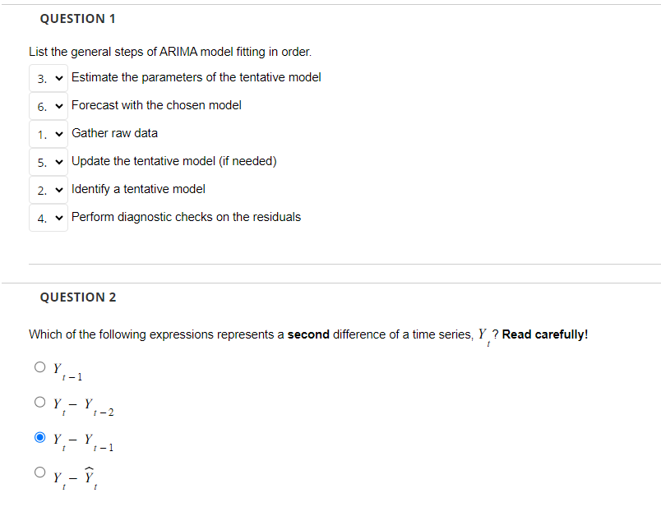Select the first answer option in Question 2
Screen dimensions: 661x530
pyautogui.click(x=39, y=366)
